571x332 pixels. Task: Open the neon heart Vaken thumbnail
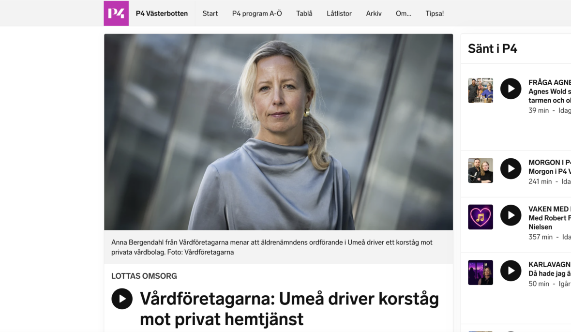[481, 217]
